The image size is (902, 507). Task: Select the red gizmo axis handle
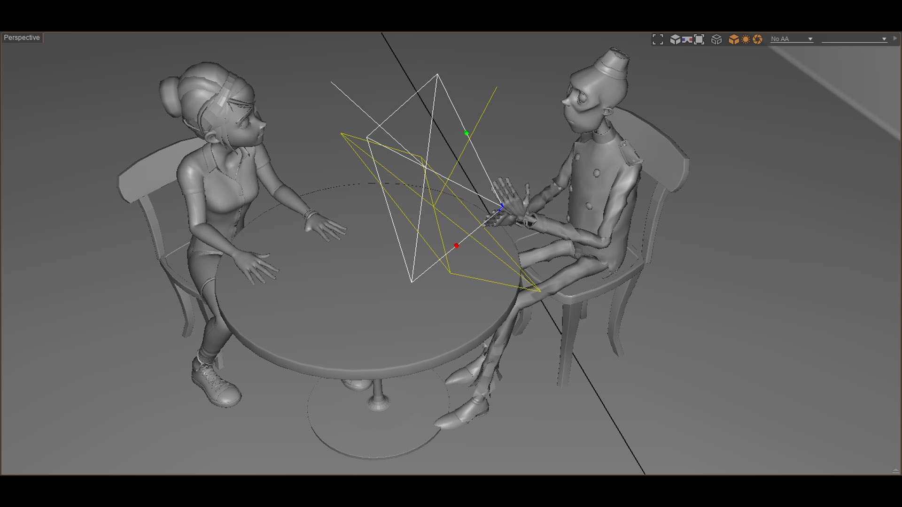(456, 246)
